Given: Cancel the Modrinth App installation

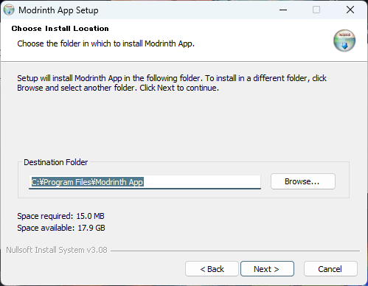Looking at the screenshot, I should click(x=330, y=269).
